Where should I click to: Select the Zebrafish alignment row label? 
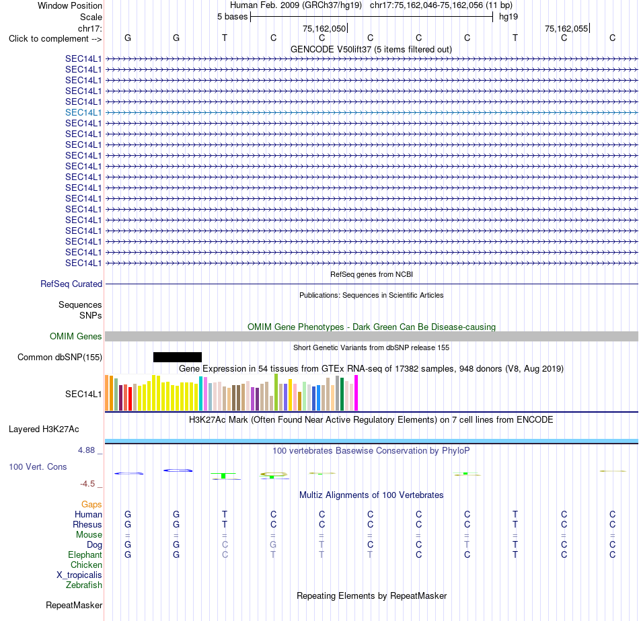point(84,585)
